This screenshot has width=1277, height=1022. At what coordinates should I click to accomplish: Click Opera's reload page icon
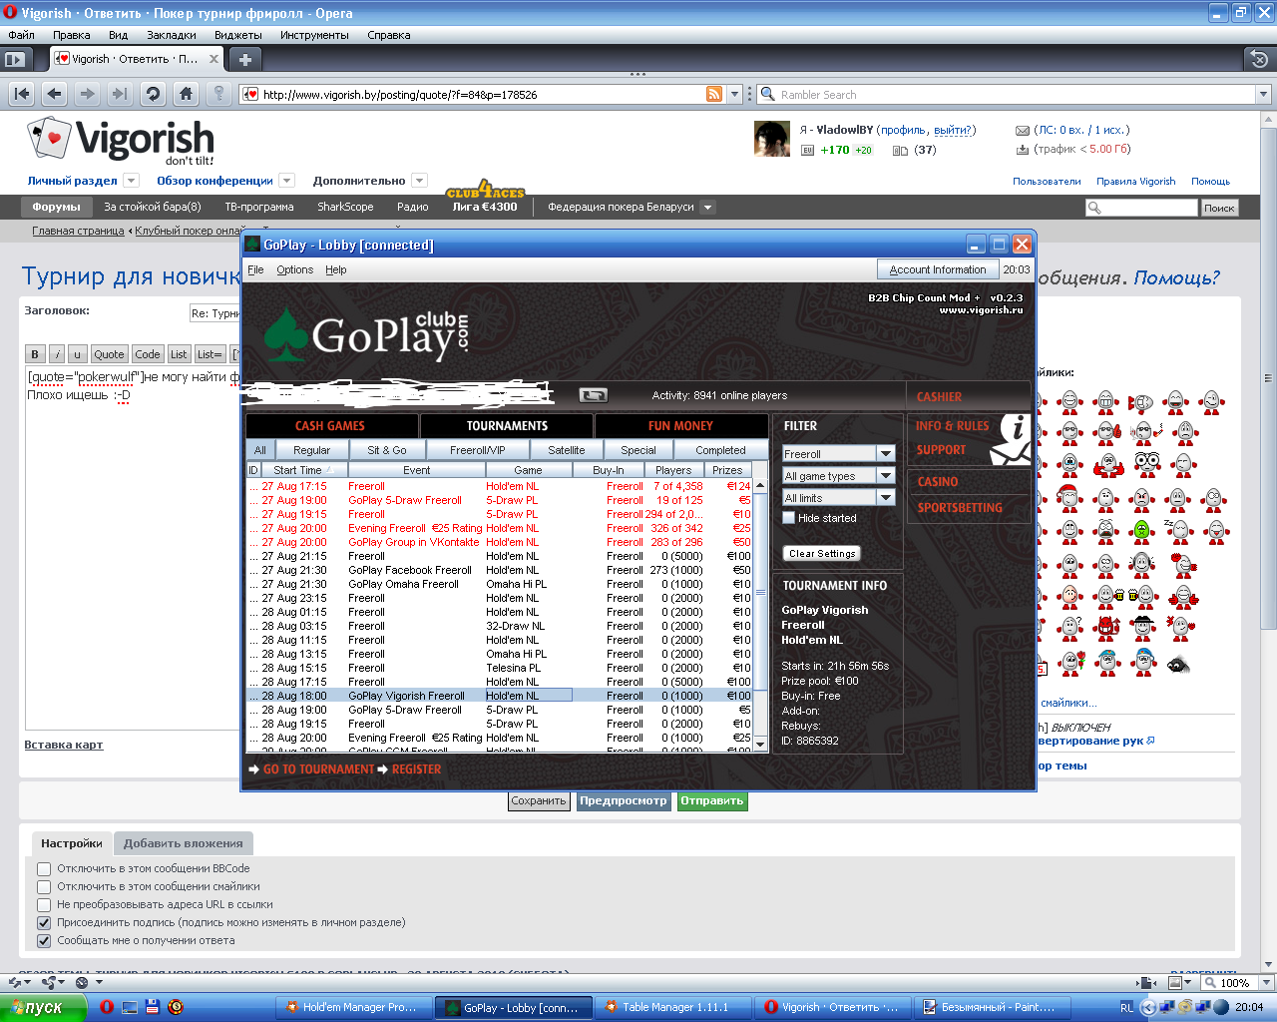tap(153, 94)
